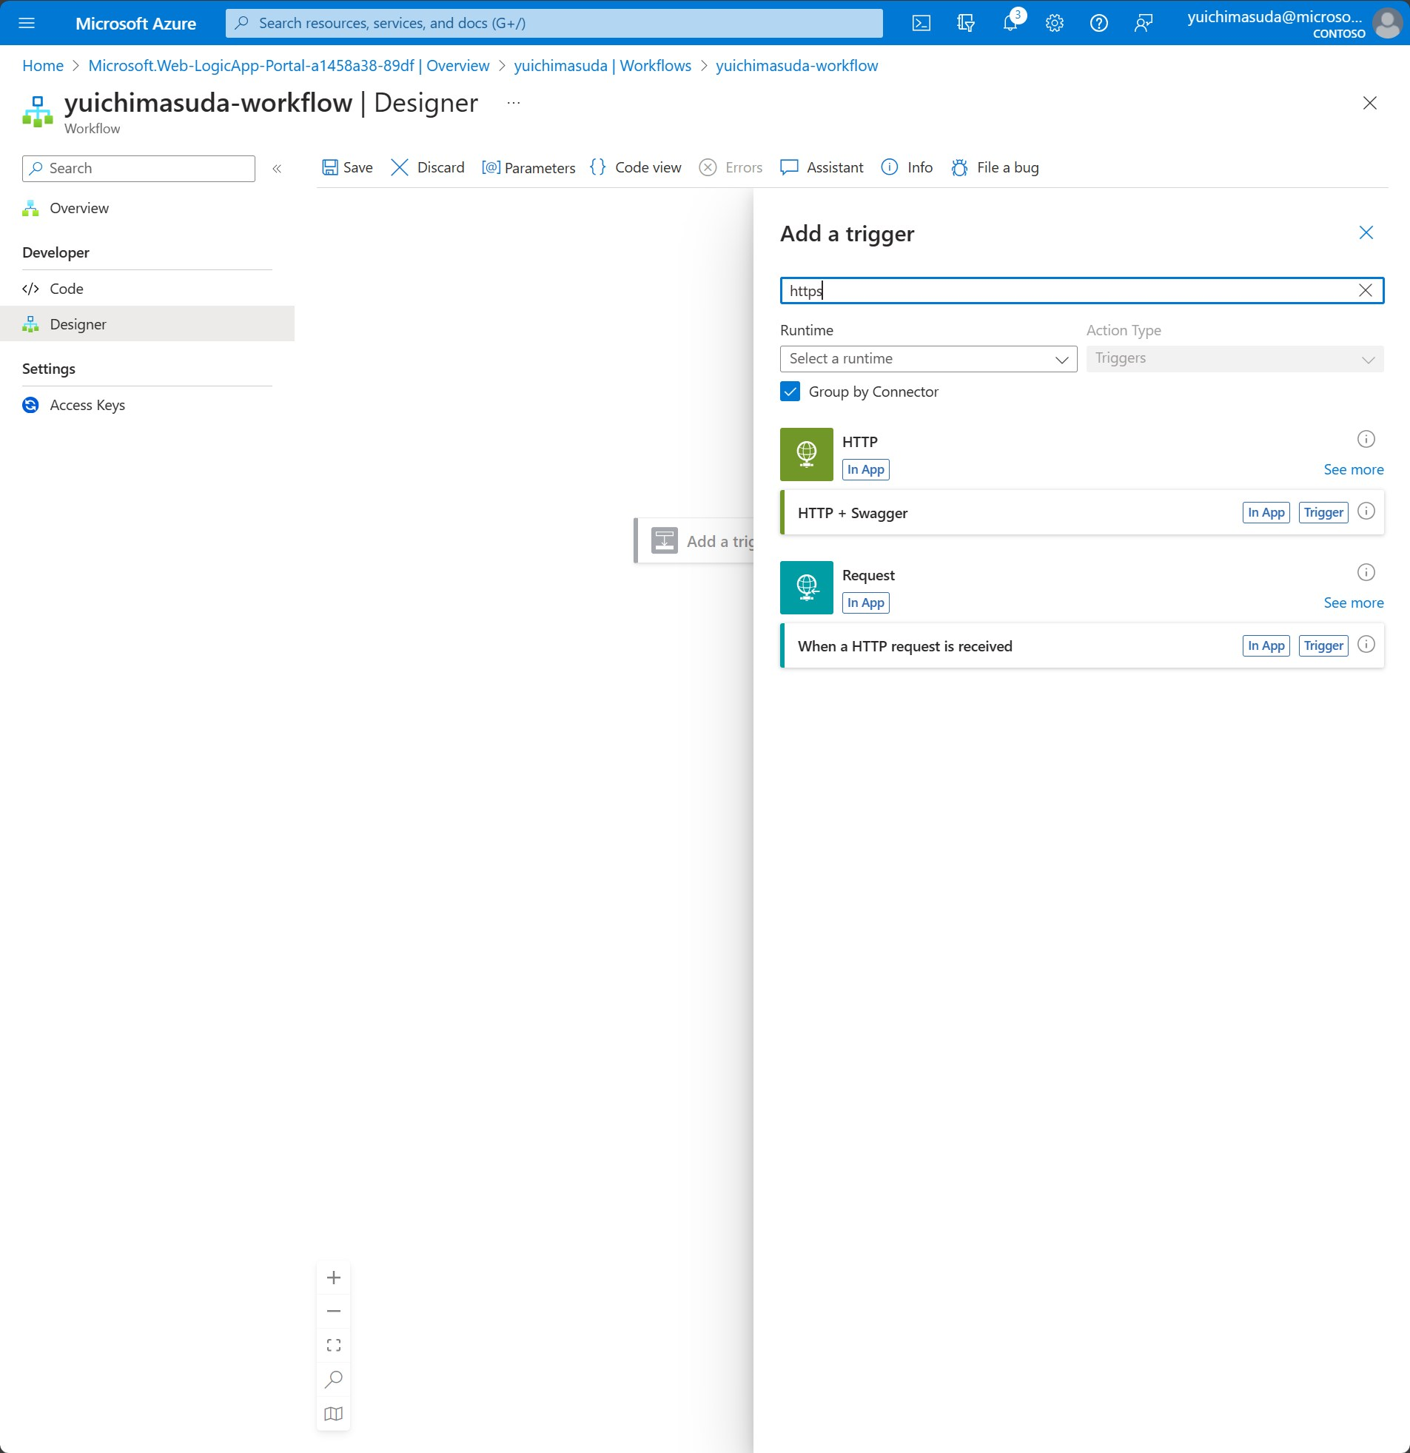This screenshot has width=1410, height=1453.
Task: Open workflow Parameters
Action: pyautogui.click(x=528, y=167)
